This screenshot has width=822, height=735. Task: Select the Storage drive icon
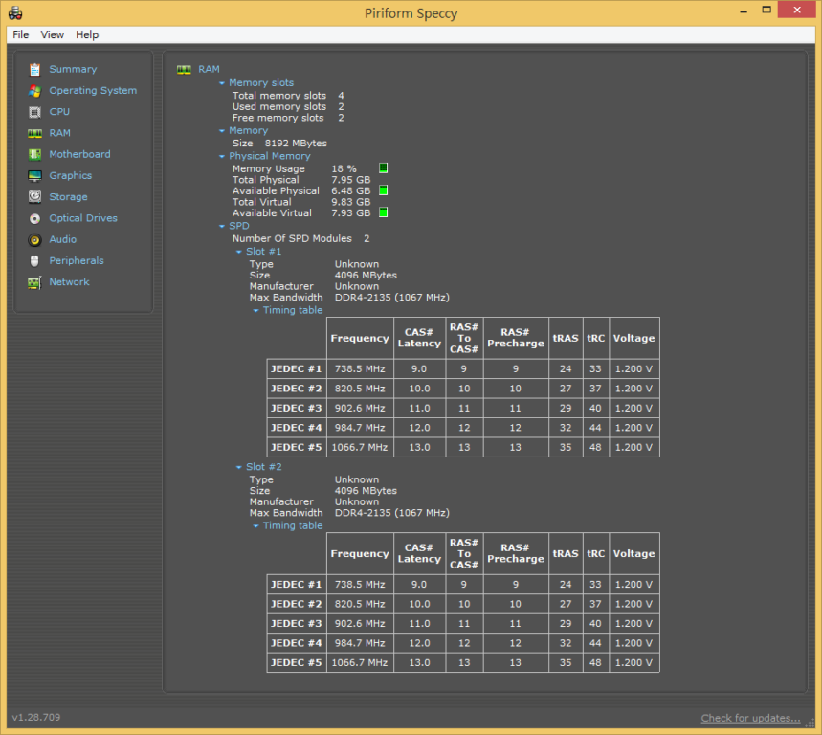(x=34, y=197)
